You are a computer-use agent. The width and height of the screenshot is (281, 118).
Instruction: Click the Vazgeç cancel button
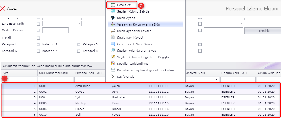[x=8, y=8]
